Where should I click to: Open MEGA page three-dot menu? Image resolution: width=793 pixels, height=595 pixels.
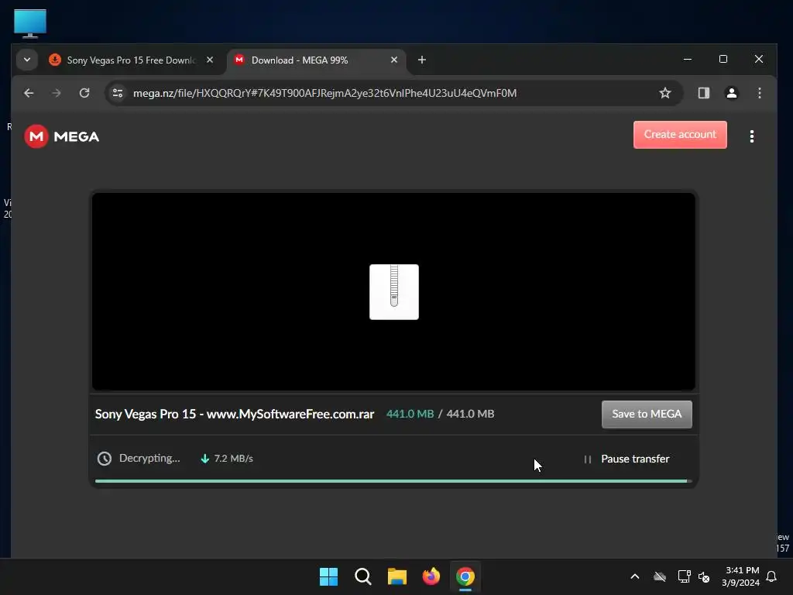pyautogui.click(x=751, y=136)
